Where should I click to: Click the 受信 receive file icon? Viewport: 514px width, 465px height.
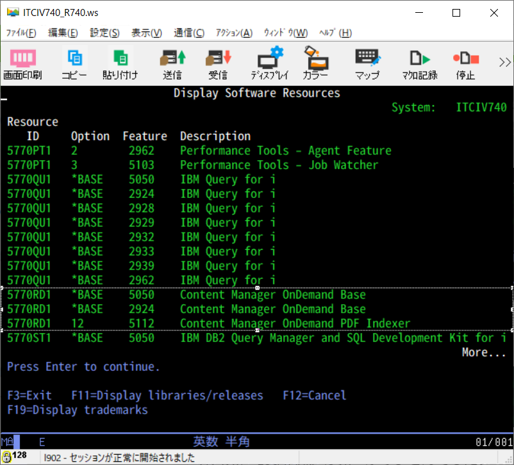(218, 64)
